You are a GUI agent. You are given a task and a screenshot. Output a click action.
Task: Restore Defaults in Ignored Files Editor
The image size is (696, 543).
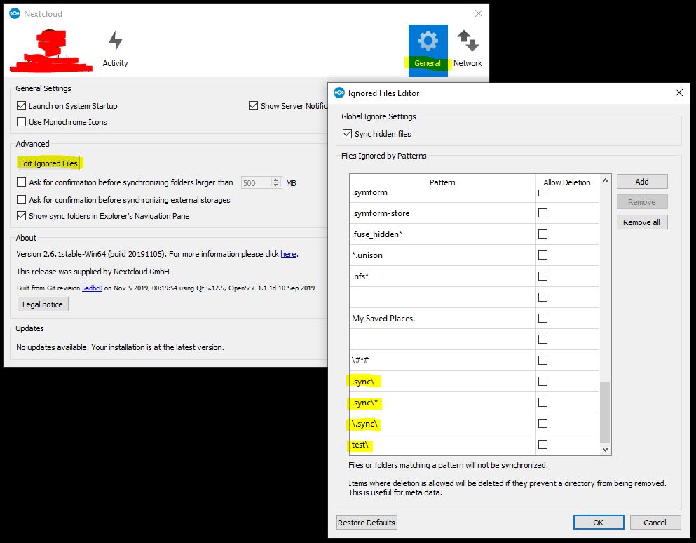[366, 523]
